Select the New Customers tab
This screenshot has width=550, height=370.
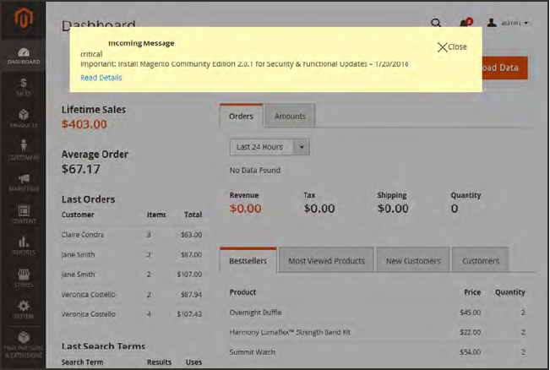coord(413,260)
